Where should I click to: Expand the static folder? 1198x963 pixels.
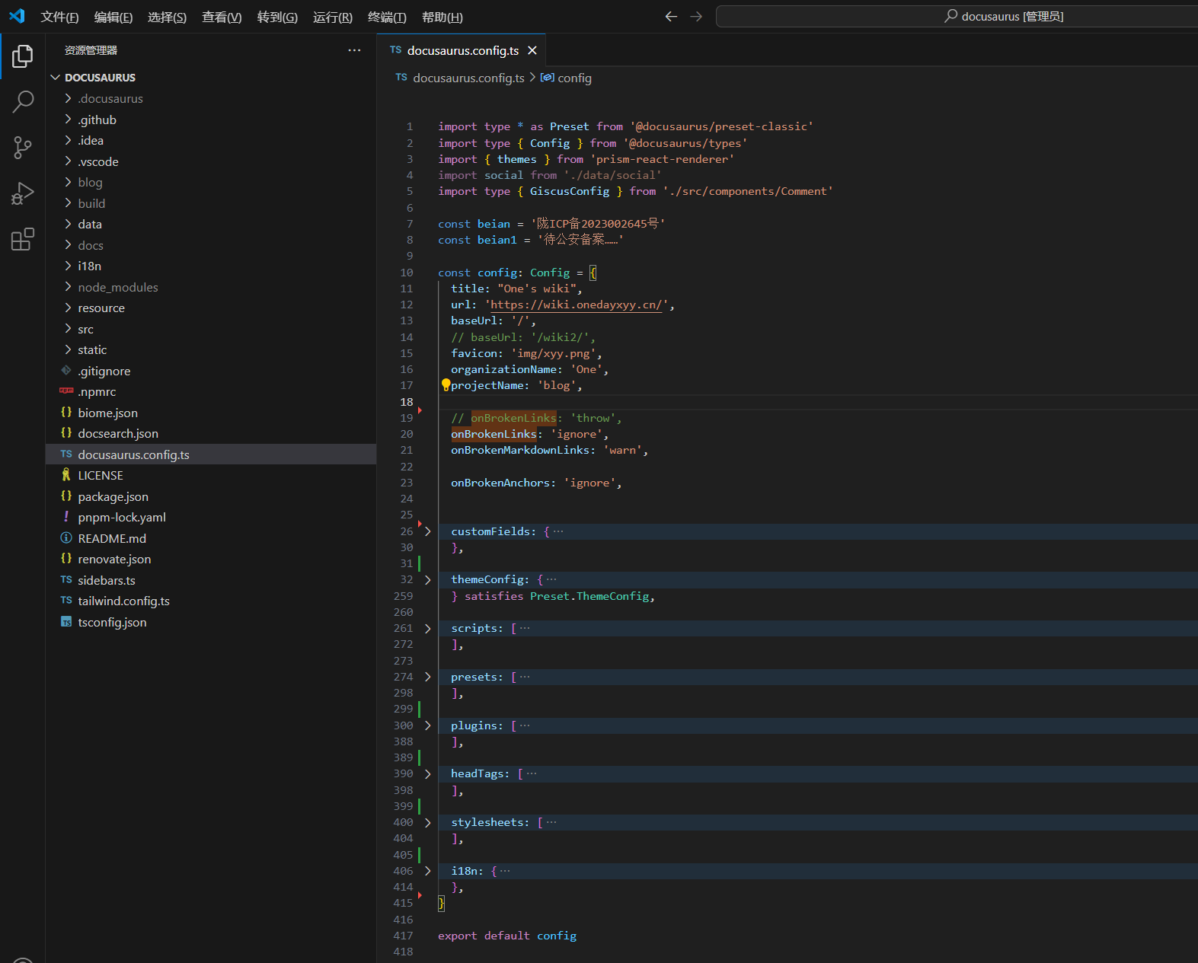tap(211, 349)
